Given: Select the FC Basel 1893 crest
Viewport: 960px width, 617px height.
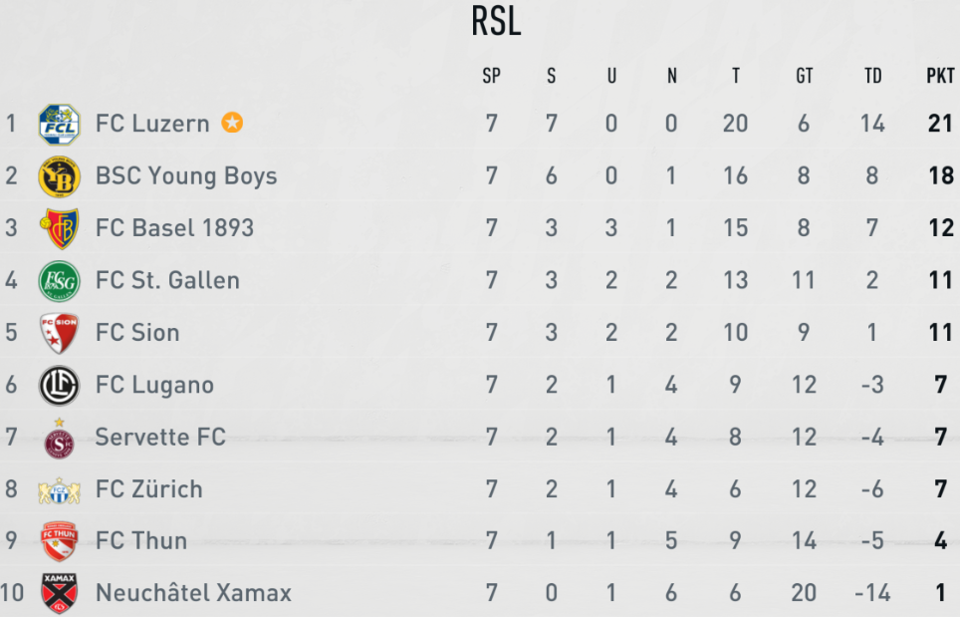Looking at the screenshot, I should (x=59, y=228).
